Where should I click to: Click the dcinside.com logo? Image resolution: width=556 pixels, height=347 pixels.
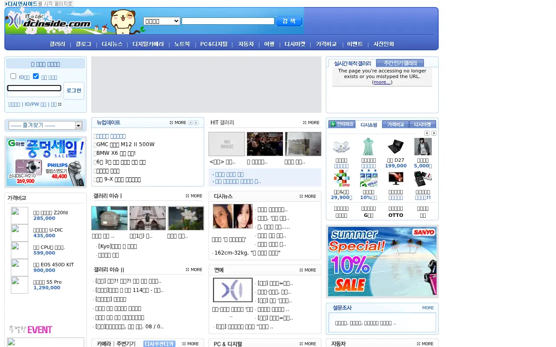(x=49, y=21)
